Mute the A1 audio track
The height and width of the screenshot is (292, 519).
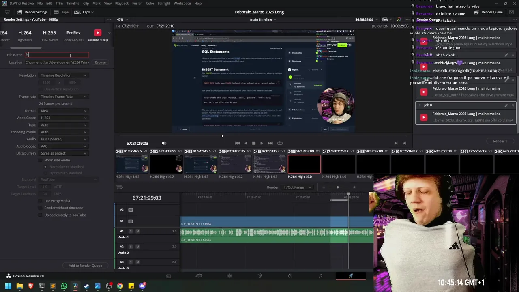coord(137,231)
